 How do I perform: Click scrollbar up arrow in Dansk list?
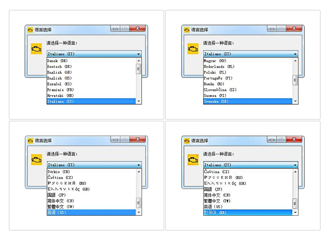(x=138, y=61)
